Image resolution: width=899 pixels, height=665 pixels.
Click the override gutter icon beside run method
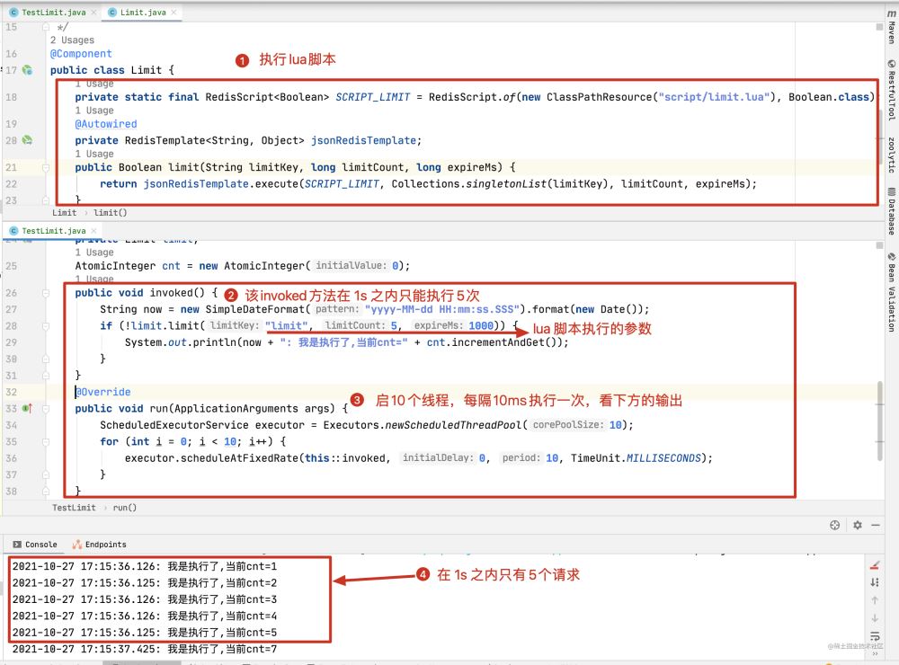[x=28, y=409]
